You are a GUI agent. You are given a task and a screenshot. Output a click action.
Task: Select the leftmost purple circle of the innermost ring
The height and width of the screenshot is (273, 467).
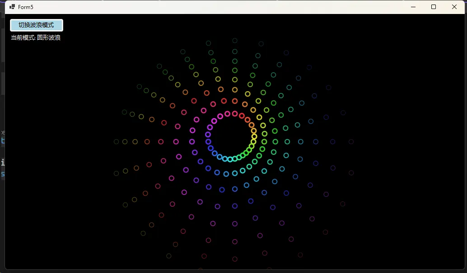coord(208,134)
